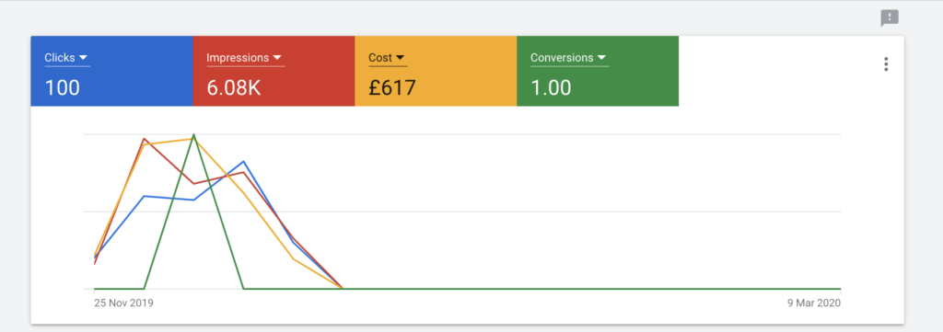Open the Conversions metric dropdown arrow

601,58
